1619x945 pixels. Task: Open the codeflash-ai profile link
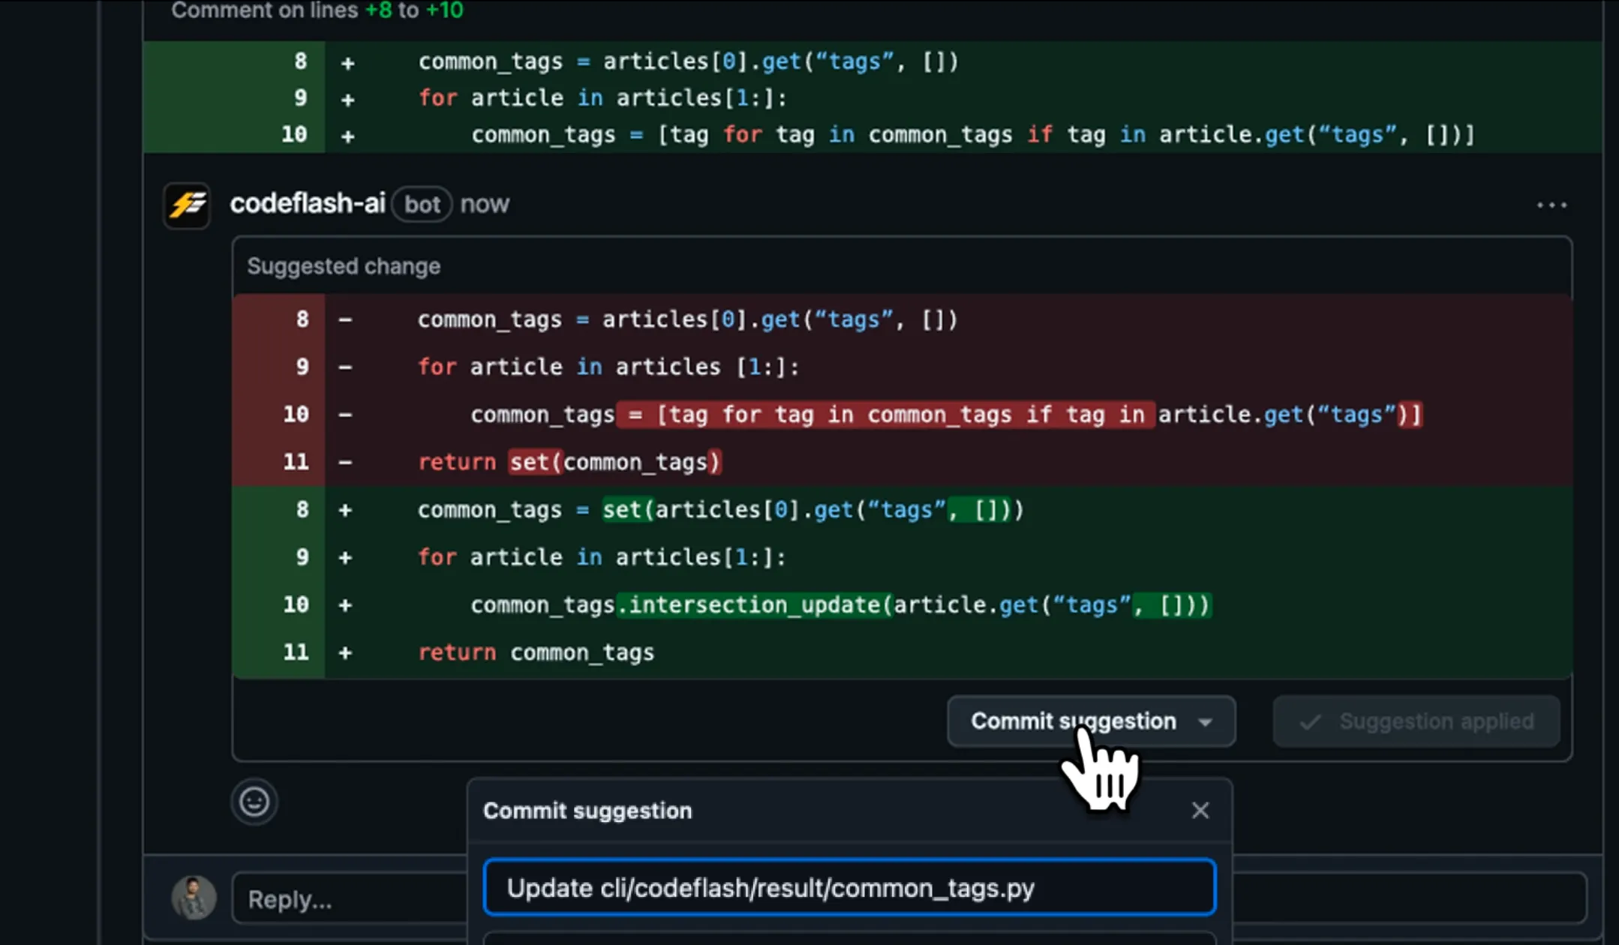308,203
